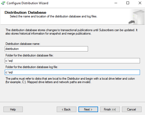The image size is (145, 115).
Task: Click the 'Distribution database name:' label
Action: coord(23,44)
